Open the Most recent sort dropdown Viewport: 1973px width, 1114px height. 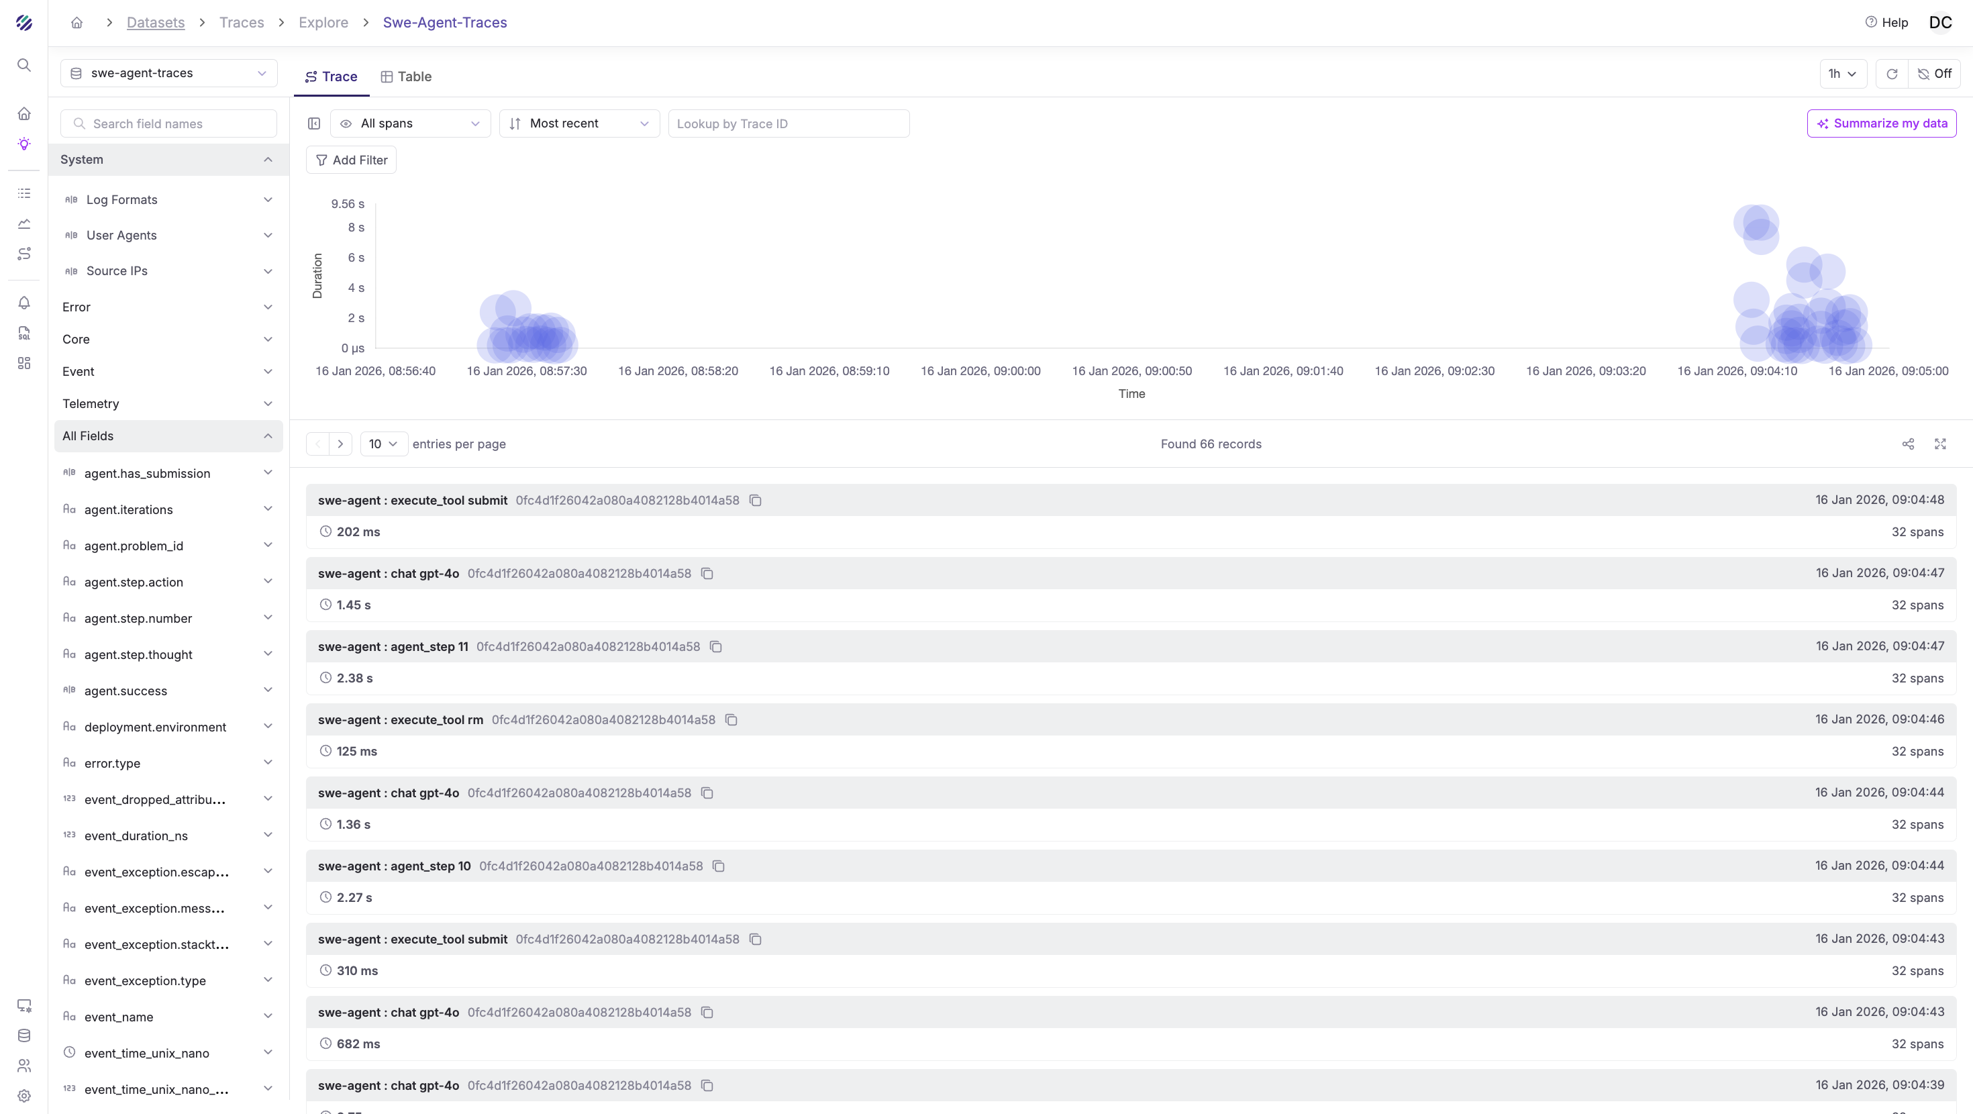[579, 123]
